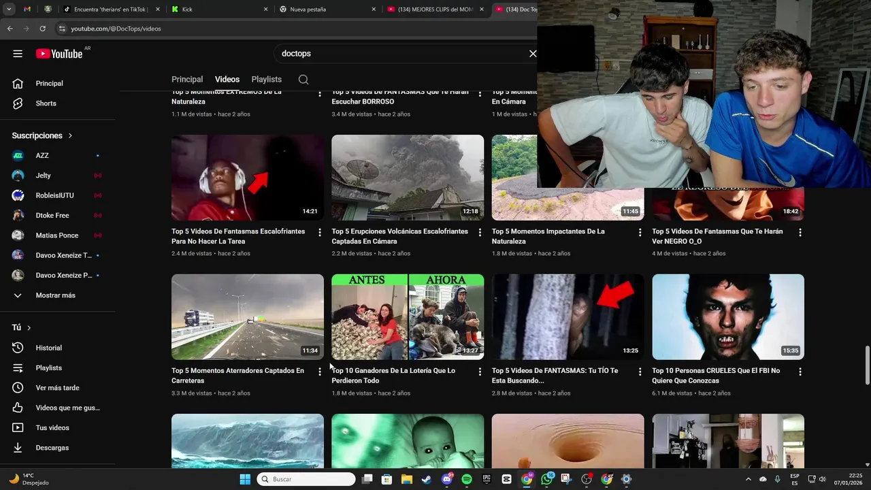
Task: Open options menu for Momentos Impactantes De La Naturaleza
Action: click(x=640, y=233)
